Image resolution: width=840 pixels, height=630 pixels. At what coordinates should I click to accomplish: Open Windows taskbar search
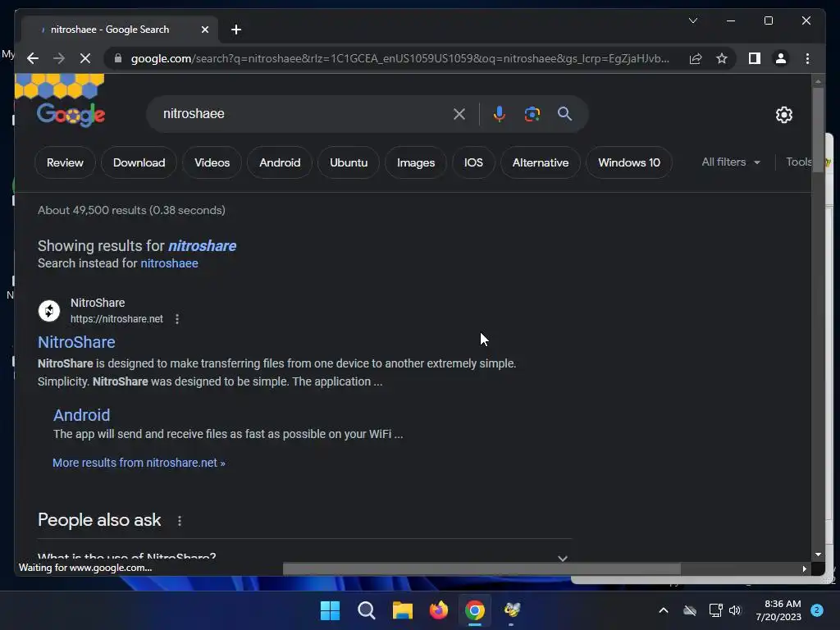coord(367,610)
